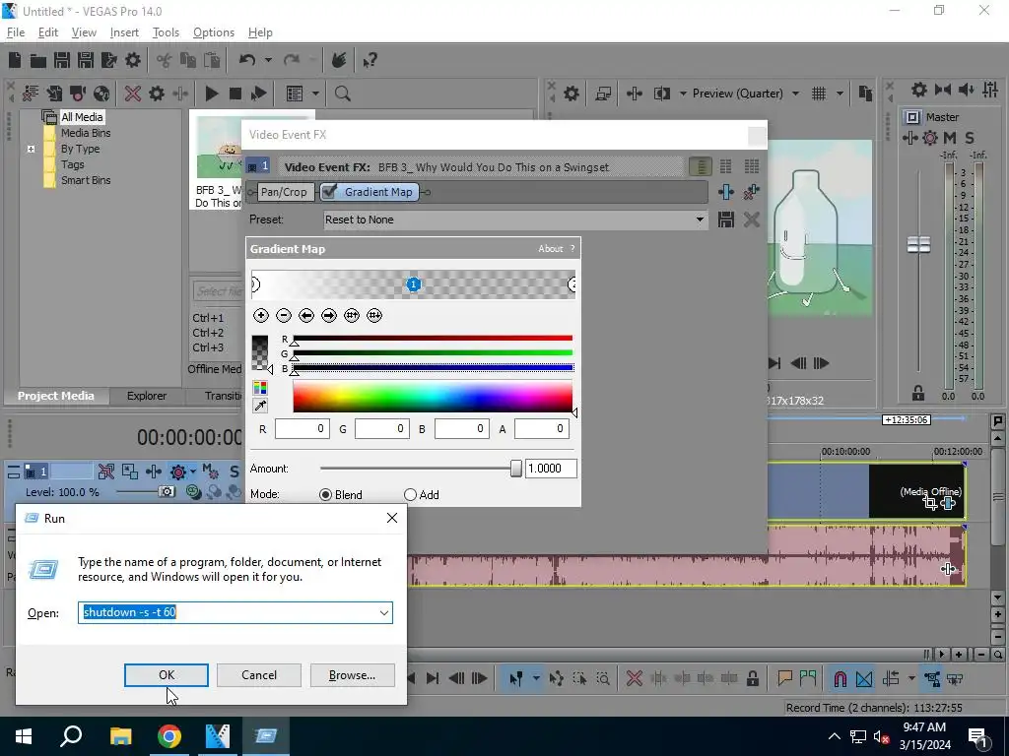Click the Search media magnifier icon

coord(342,94)
